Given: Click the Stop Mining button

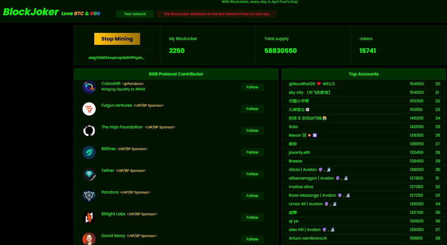Looking at the screenshot, I should [117, 39].
